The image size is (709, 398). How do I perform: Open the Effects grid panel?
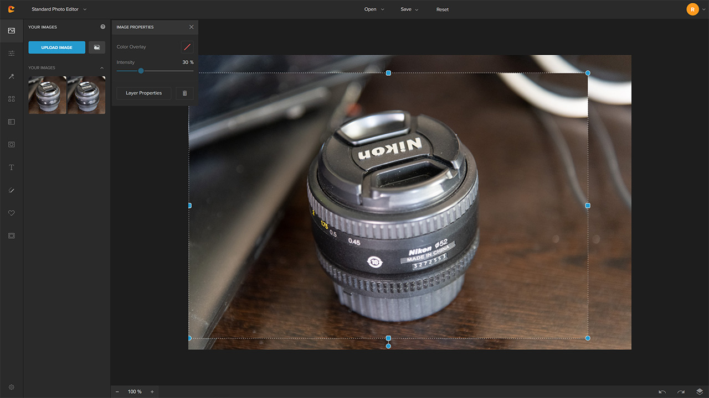pos(11,99)
